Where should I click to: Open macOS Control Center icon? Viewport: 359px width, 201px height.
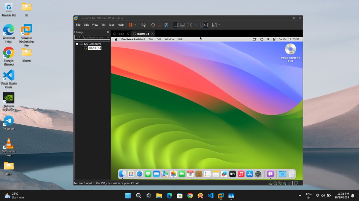click(x=274, y=39)
